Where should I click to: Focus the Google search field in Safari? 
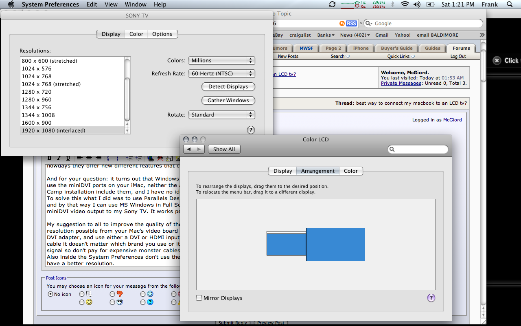point(423,24)
